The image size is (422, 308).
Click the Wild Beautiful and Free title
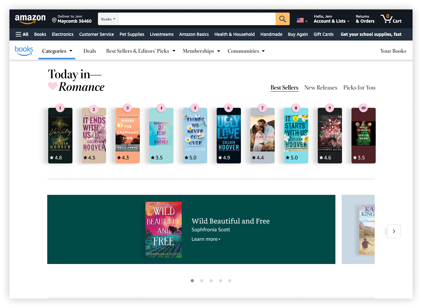point(231,221)
